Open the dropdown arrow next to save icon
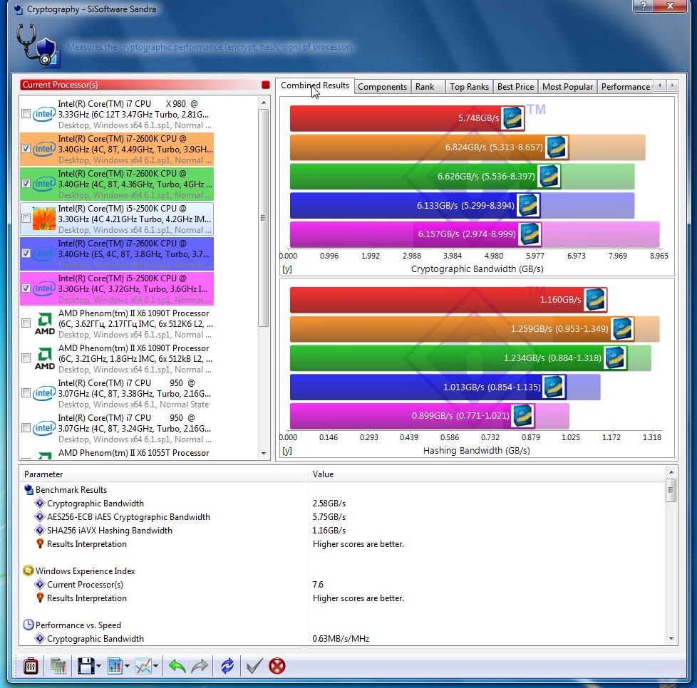697x688 pixels. point(98,666)
